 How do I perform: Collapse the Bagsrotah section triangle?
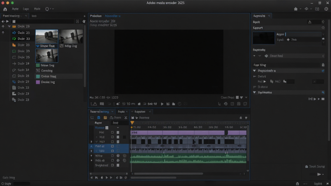[254, 71]
